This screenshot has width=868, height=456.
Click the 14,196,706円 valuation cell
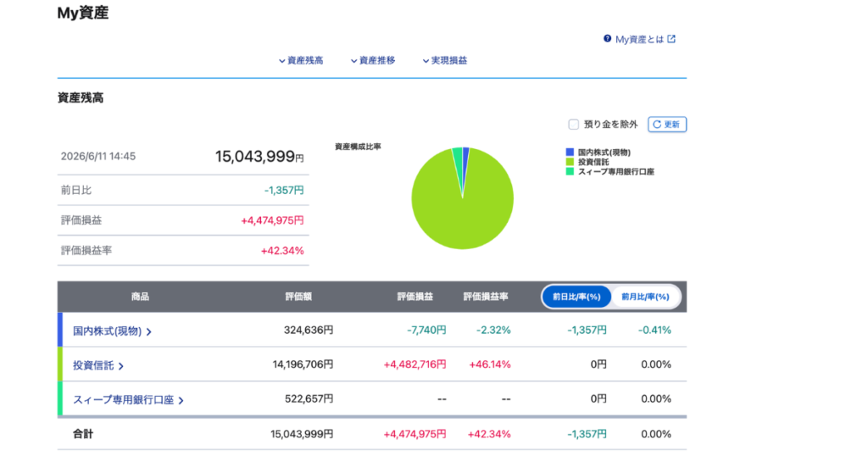[303, 364]
